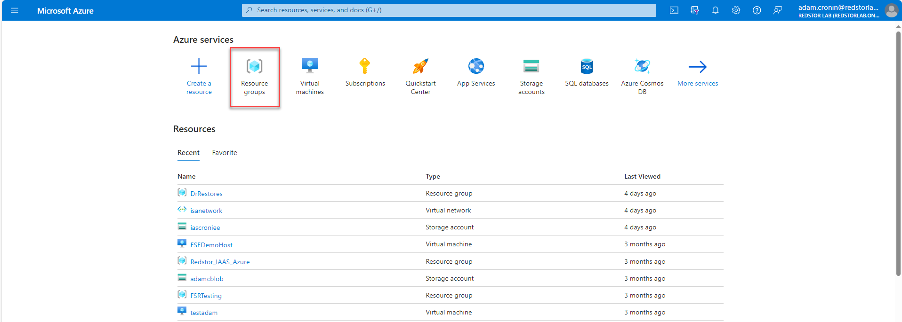
Task: Click 'Virtual network' type cell
Action: 448,210
